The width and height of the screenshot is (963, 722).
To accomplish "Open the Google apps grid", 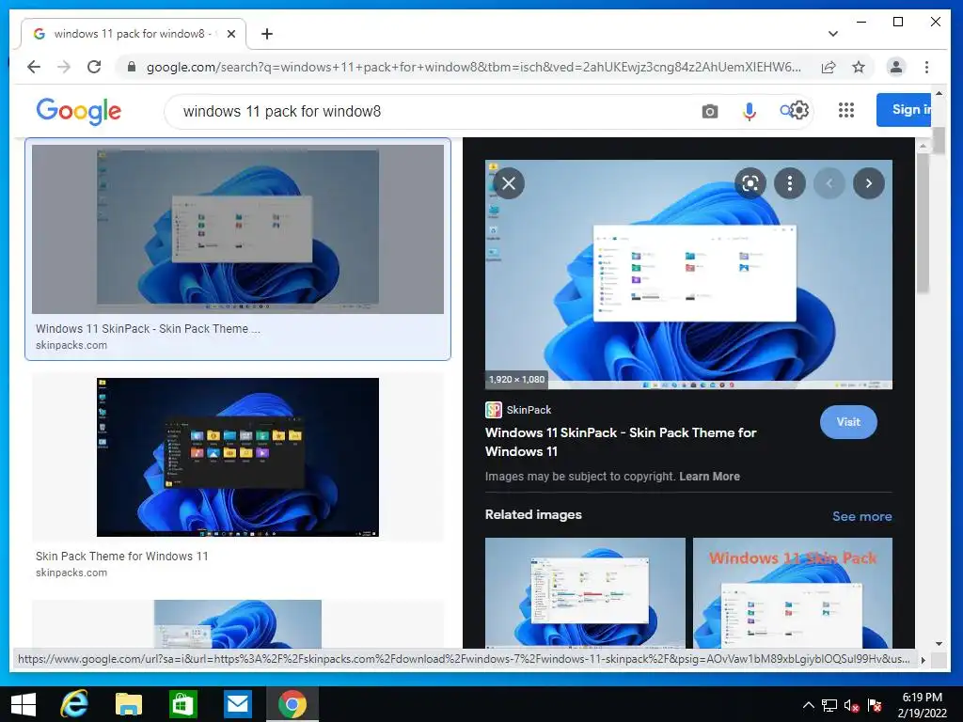I will click(x=846, y=110).
